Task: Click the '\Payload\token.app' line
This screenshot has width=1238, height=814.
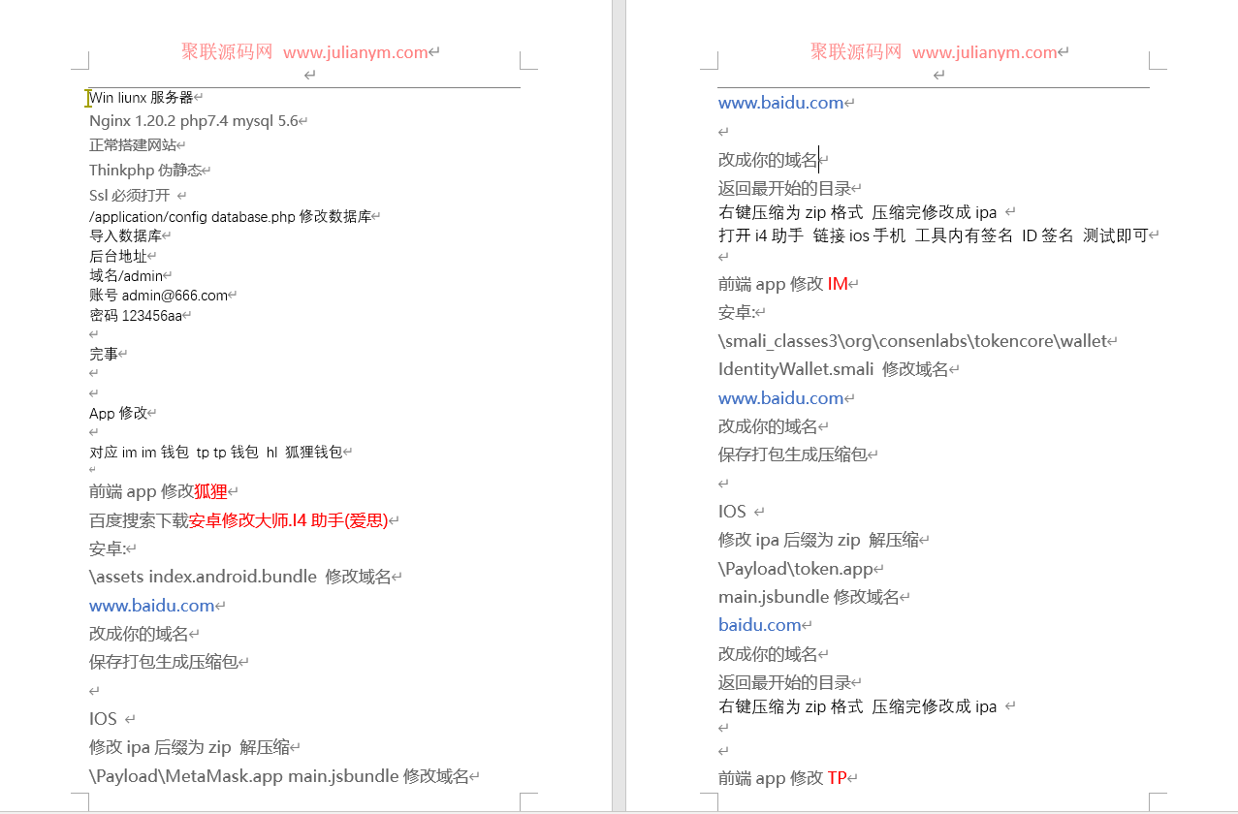Action: pyautogui.click(x=796, y=569)
